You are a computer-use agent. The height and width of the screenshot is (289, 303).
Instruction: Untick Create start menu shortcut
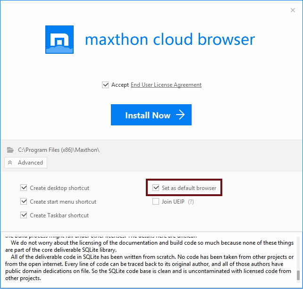tap(24, 201)
